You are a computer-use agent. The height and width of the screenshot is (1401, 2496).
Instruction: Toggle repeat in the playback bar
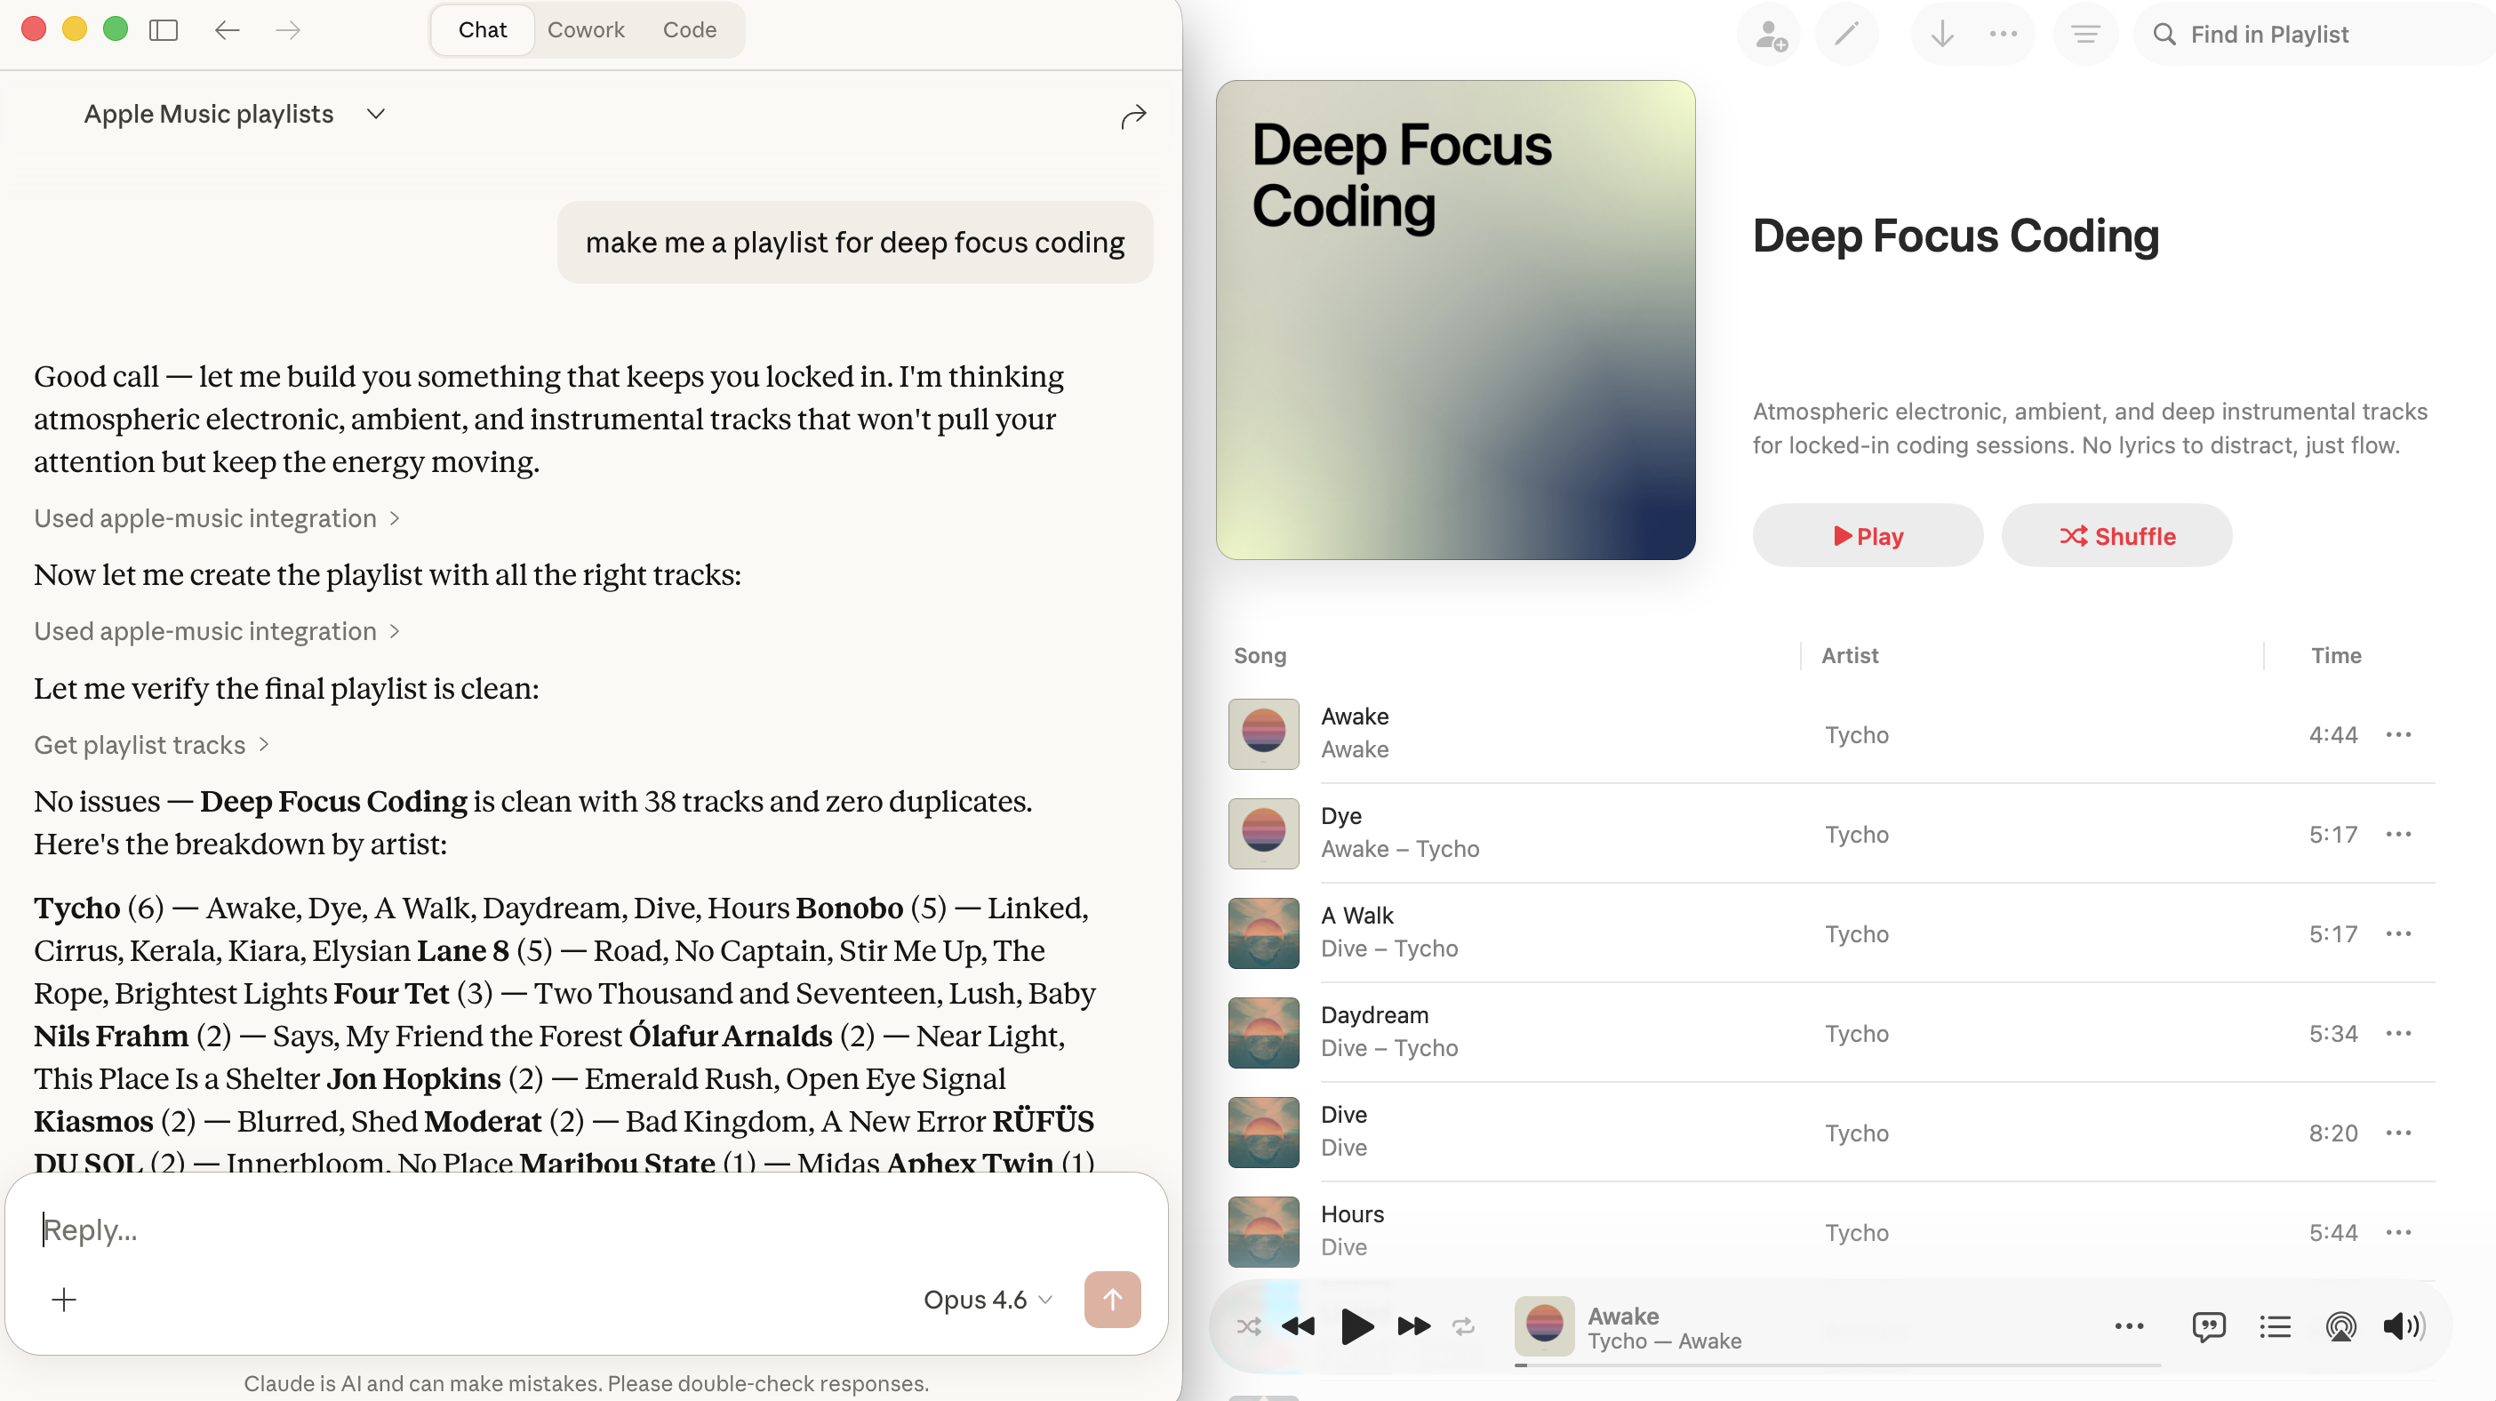pyautogui.click(x=1462, y=1326)
